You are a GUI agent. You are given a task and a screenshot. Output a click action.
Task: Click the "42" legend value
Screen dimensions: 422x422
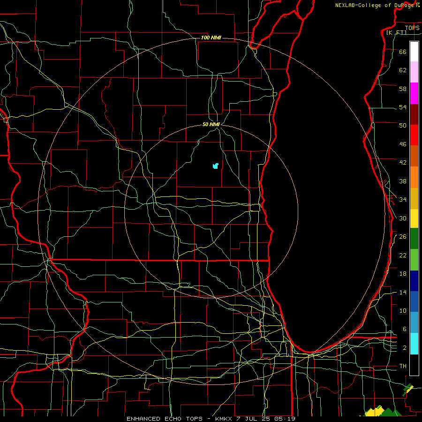pyautogui.click(x=403, y=162)
